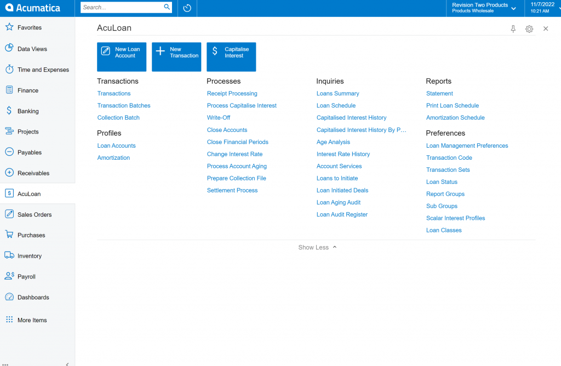Click the New Loan Account tile
561x366 pixels.
tap(122, 57)
